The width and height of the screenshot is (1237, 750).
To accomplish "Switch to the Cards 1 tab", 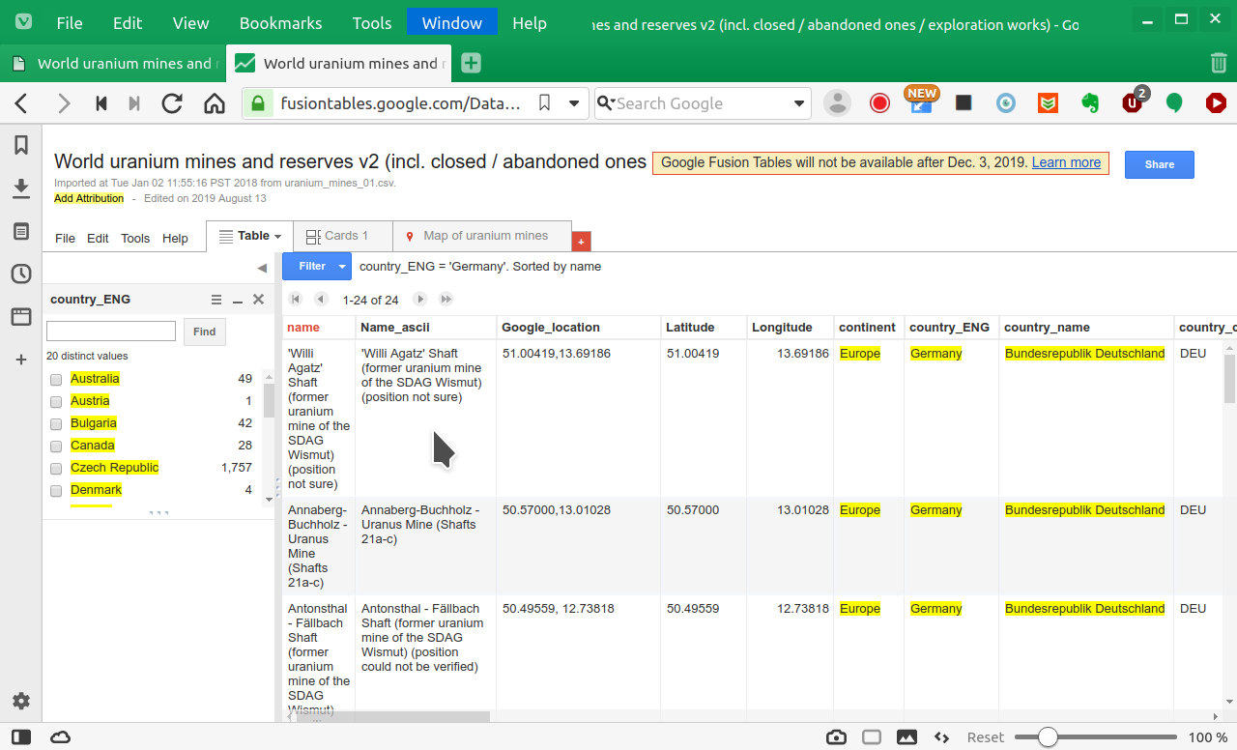I will pos(343,236).
